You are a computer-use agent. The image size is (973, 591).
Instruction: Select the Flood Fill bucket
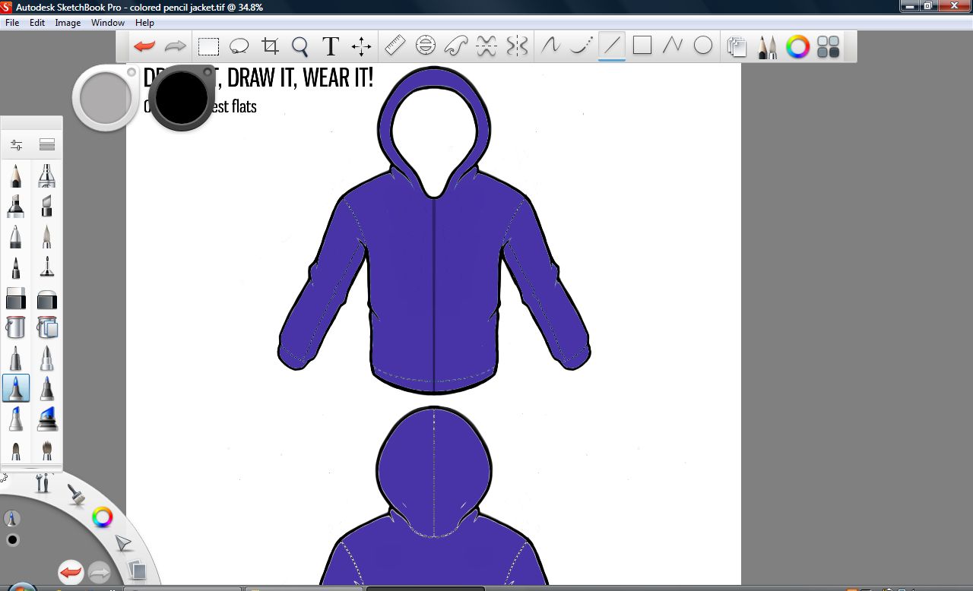pos(16,327)
